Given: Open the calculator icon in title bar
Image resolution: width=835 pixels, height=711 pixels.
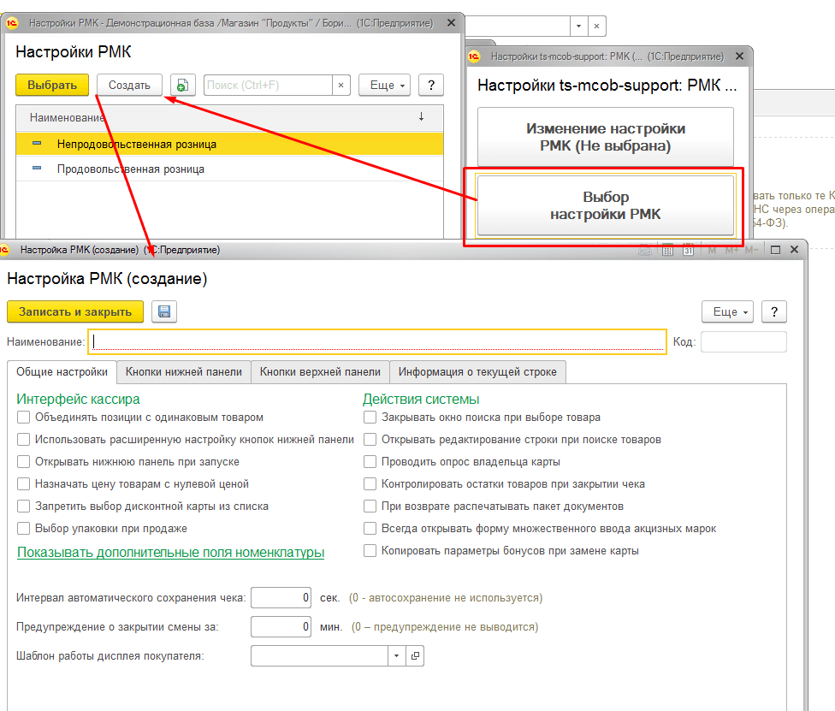Looking at the screenshot, I should [668, 250].
